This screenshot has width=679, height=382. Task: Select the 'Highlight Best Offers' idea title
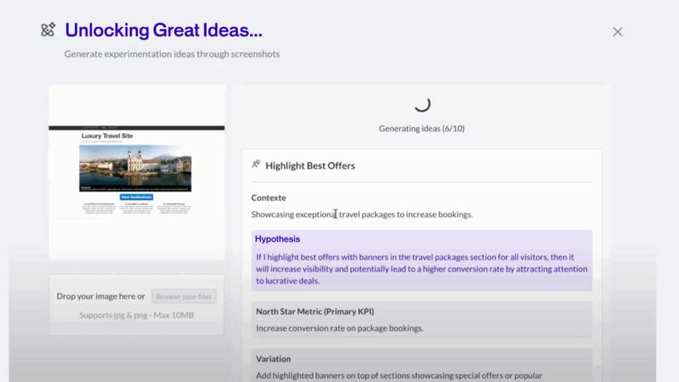pyautogui.click(x=310, y=166)
